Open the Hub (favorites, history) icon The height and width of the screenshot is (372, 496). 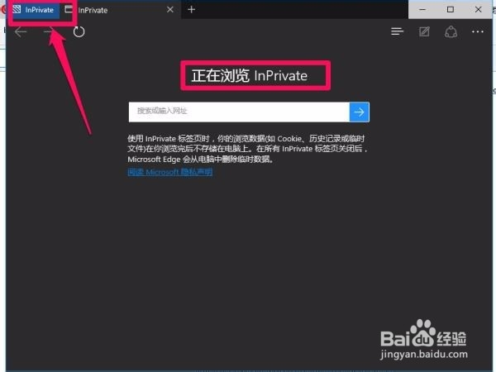pos(397,31)
